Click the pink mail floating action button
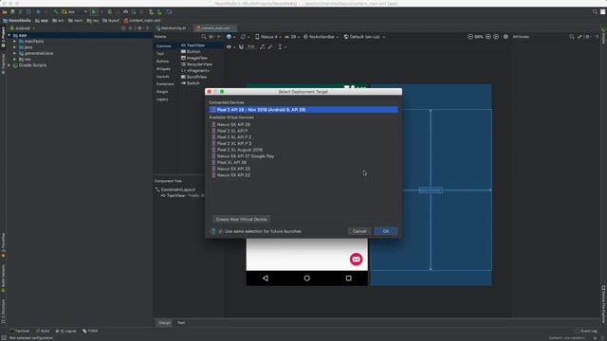The image size is (607, 341). pos(357,259)
